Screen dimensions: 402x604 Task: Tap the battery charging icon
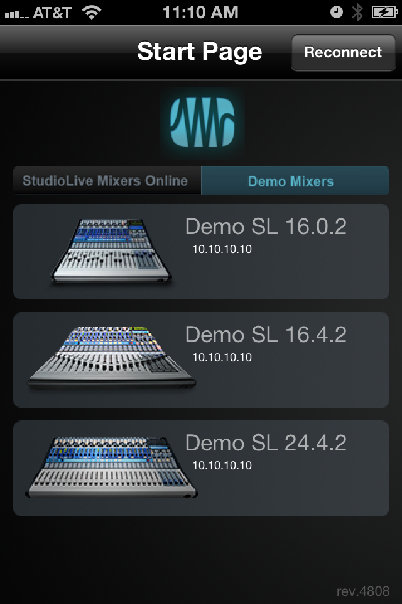[384, 13]
